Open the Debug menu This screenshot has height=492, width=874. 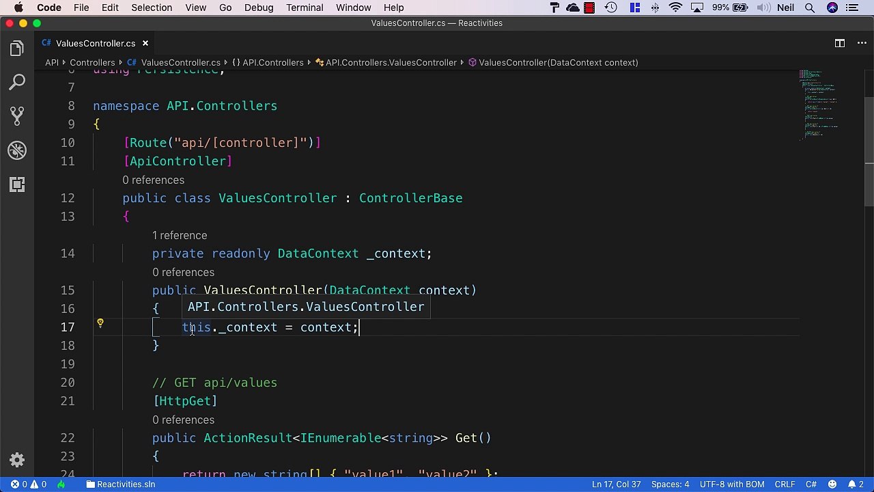point(259,8)
